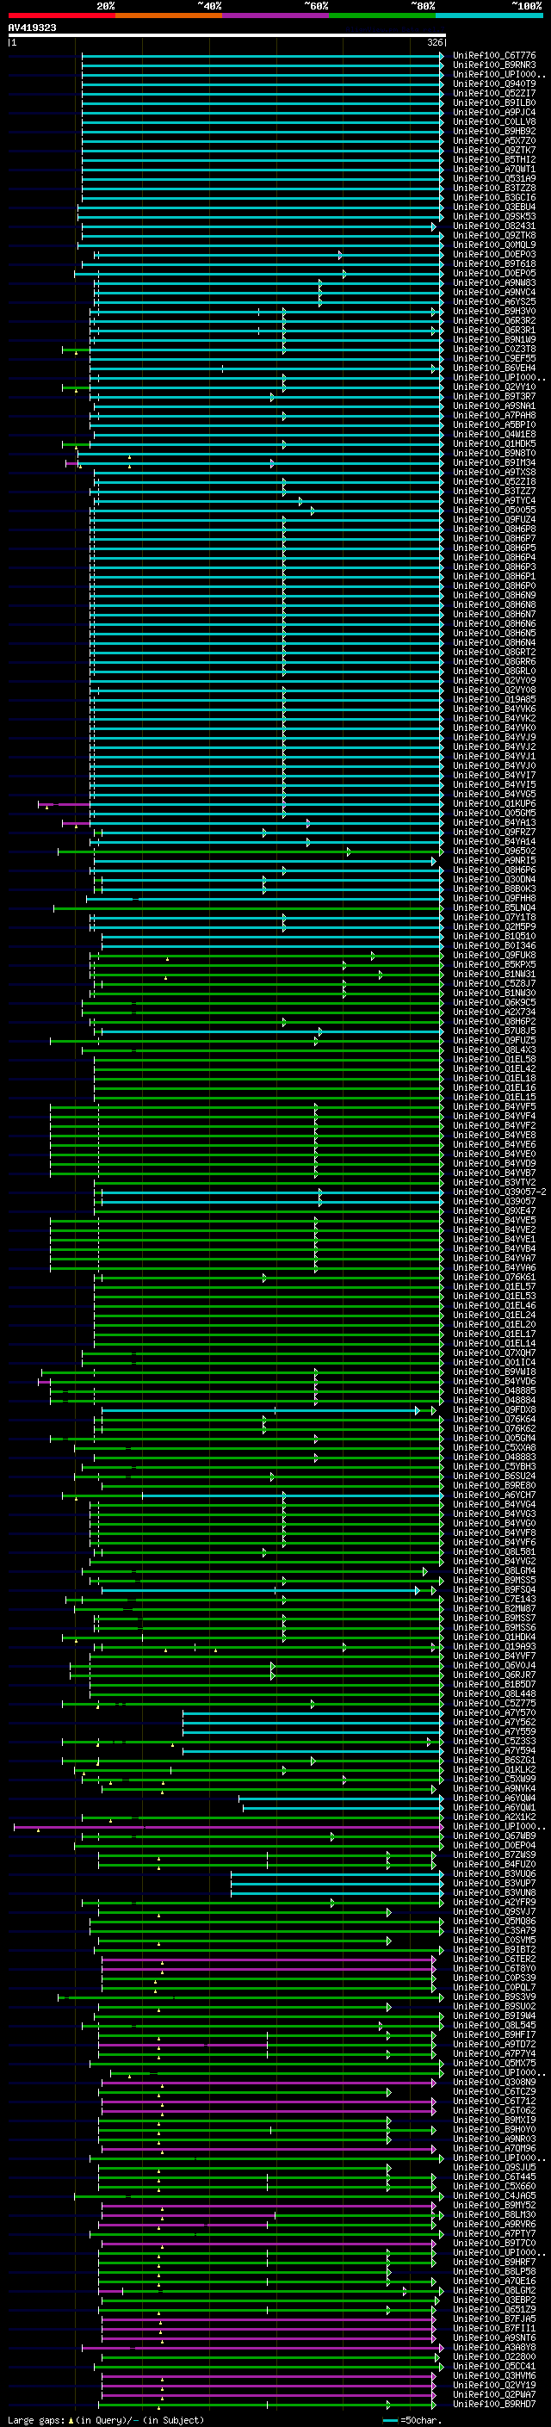
Task: Open hit UniRef100_C6T776
Action: [x=494, y=56]
